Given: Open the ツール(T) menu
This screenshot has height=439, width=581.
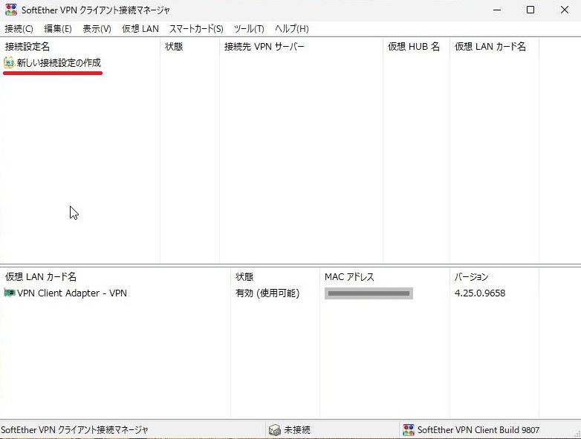Looking at the screenshot, I should click(249, 29).
